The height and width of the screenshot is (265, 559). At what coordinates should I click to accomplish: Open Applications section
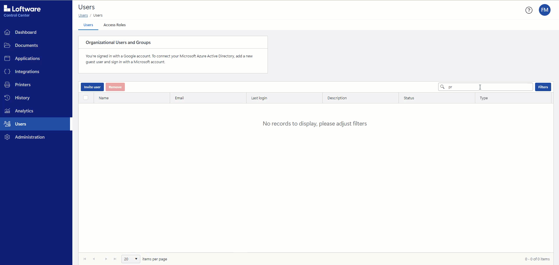[27, 58]
